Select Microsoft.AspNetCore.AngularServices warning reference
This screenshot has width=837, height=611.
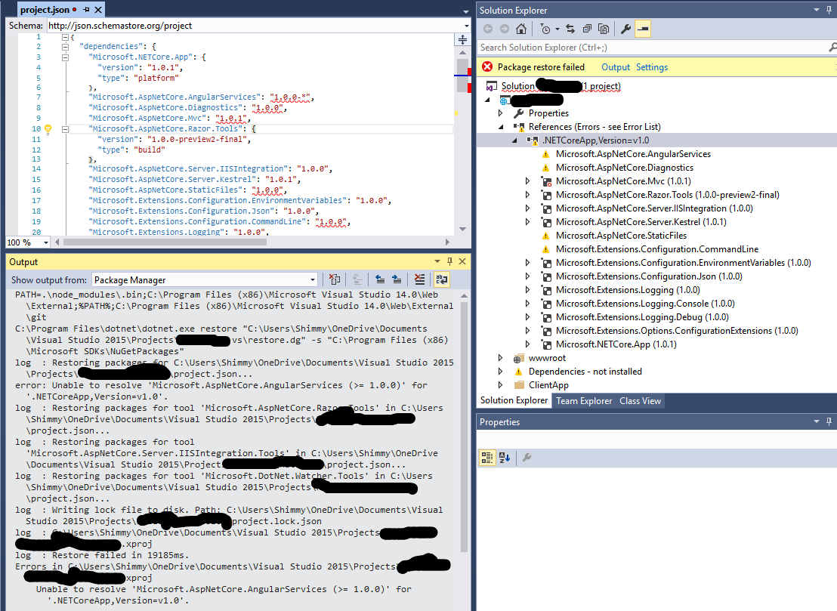click(633, 154)
